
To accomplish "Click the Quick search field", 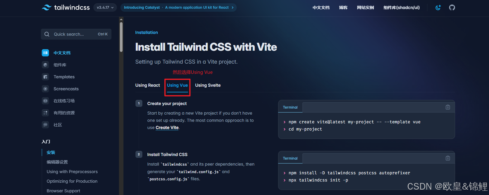I will point(76,34).
